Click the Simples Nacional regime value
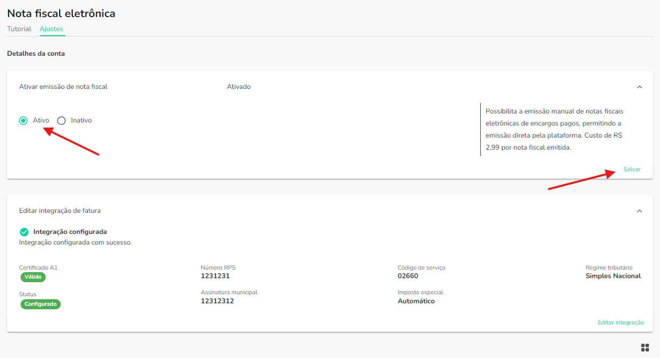Image resolution: width=660 pixels, height=358 pixels. (x=613, y=276)
